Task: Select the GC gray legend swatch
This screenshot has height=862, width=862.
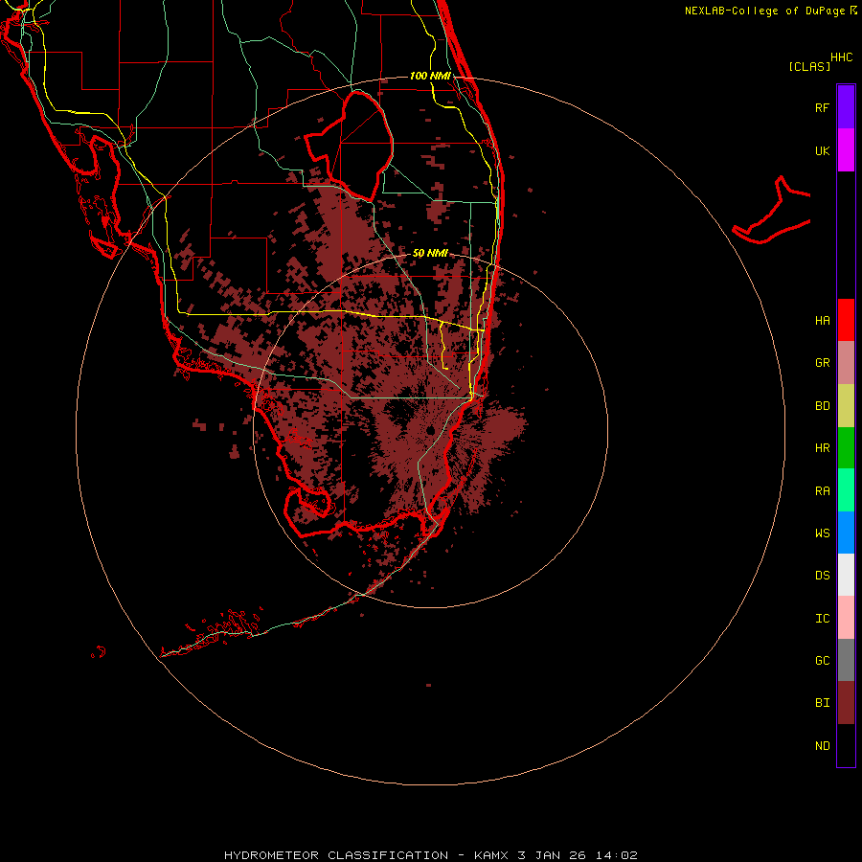Action: pos(846,660)
